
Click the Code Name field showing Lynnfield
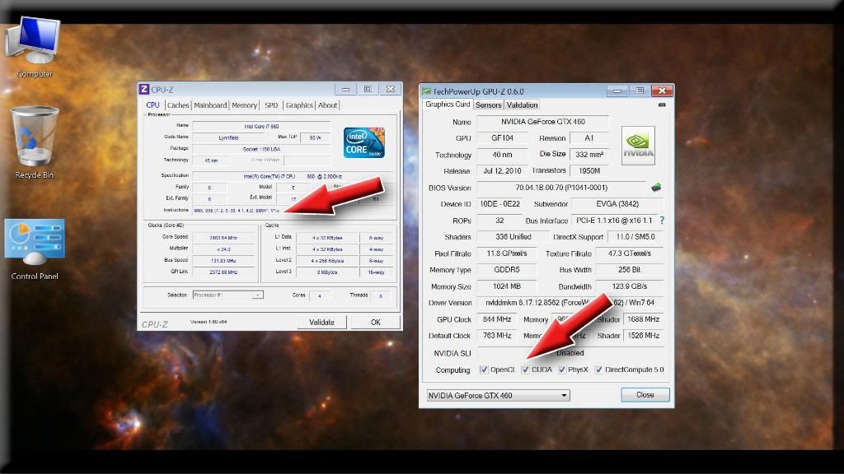[x=228, y=137]
